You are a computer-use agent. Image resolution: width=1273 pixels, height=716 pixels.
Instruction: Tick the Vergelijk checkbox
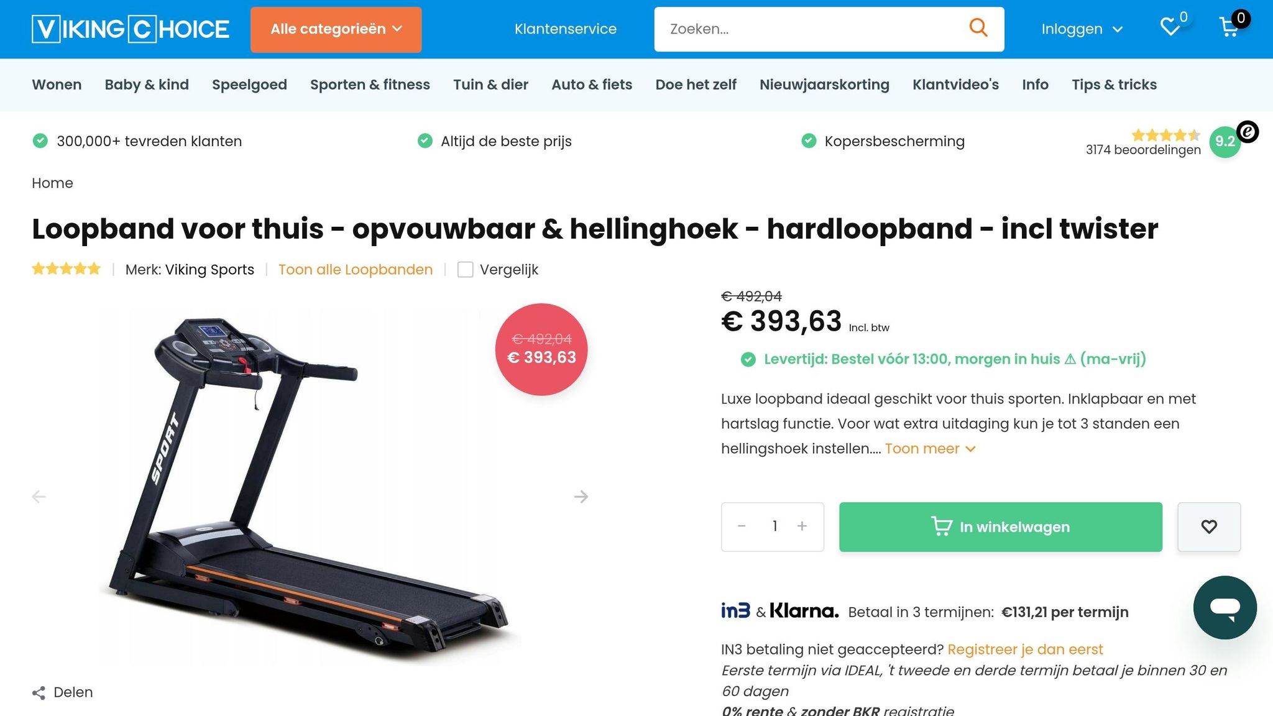(x=465, y=270)
